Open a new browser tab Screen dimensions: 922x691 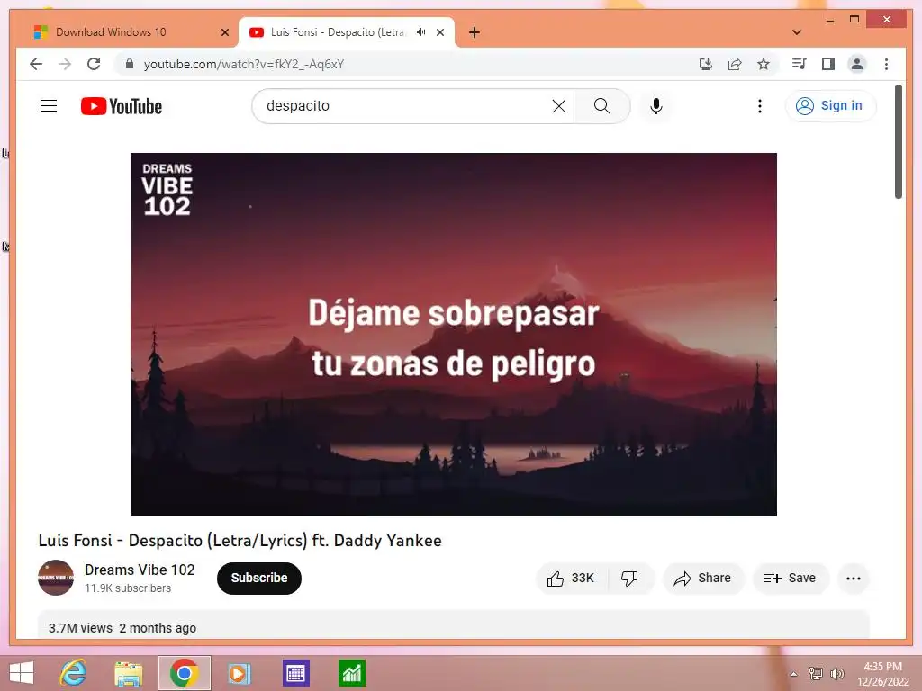(x=475, y=32)
